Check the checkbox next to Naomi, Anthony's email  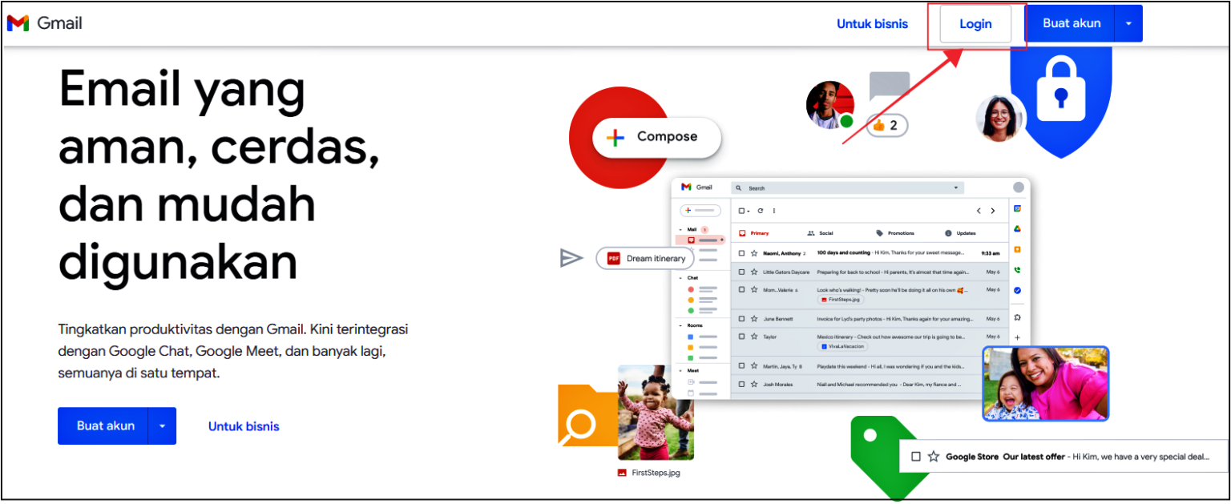point(742,252)
